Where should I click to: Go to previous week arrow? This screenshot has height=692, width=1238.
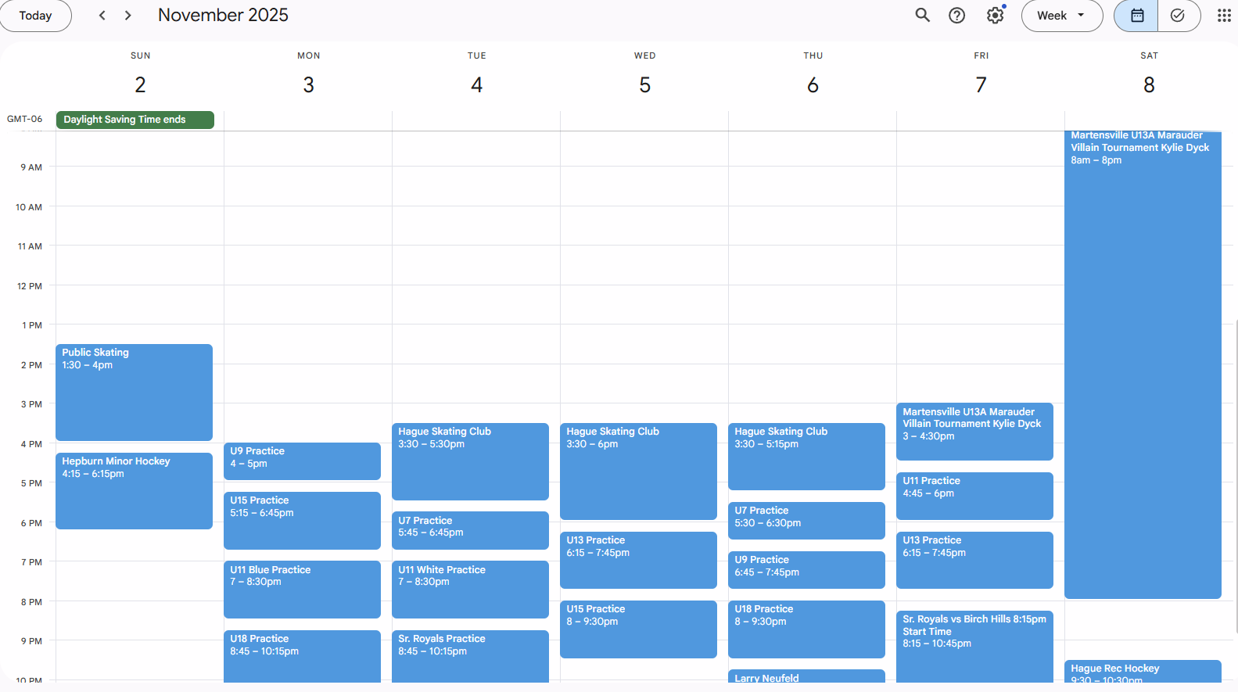pyautogui.click(x=102, y=16)
